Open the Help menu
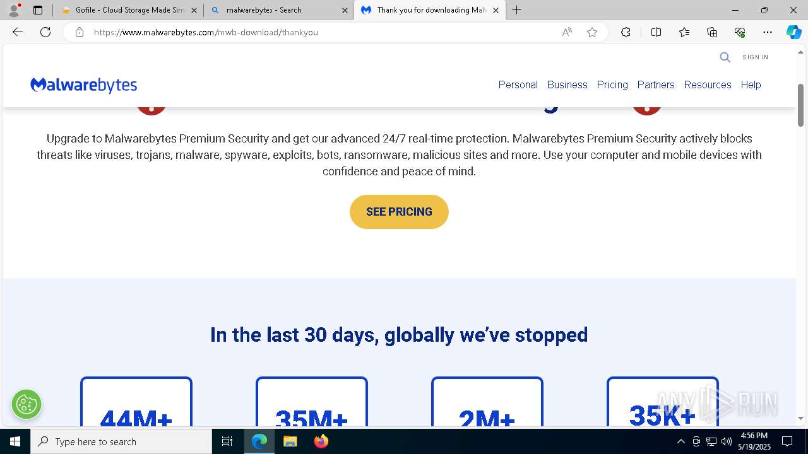 751,84
